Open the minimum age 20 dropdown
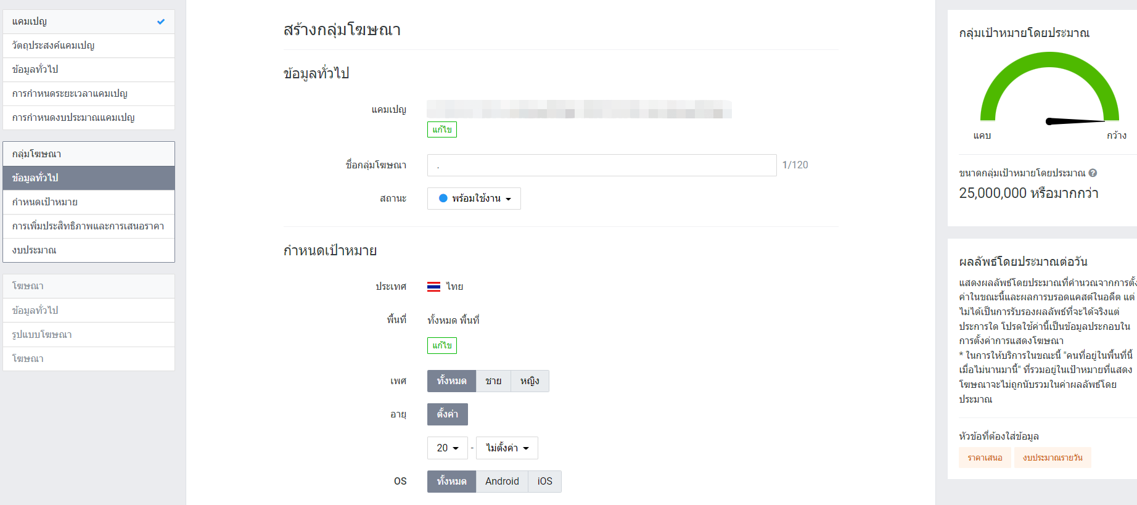Viewport: 1137px width, 505px height. [x=447, y=448]
